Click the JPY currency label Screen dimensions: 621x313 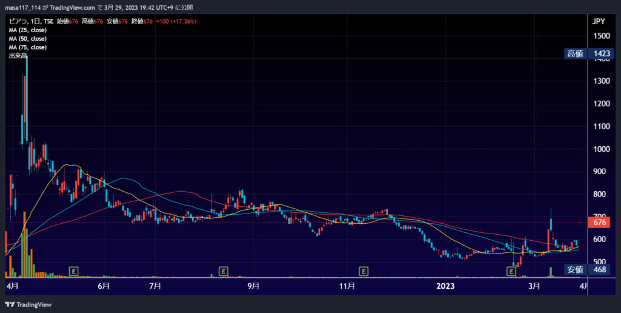tap(599, 21)
